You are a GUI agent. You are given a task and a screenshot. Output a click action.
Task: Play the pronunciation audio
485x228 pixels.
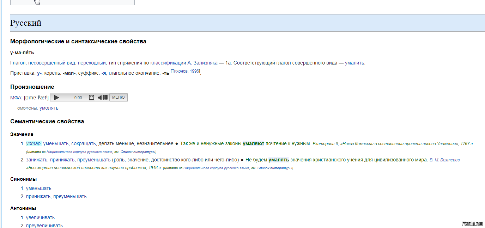[x=56, y=98]
